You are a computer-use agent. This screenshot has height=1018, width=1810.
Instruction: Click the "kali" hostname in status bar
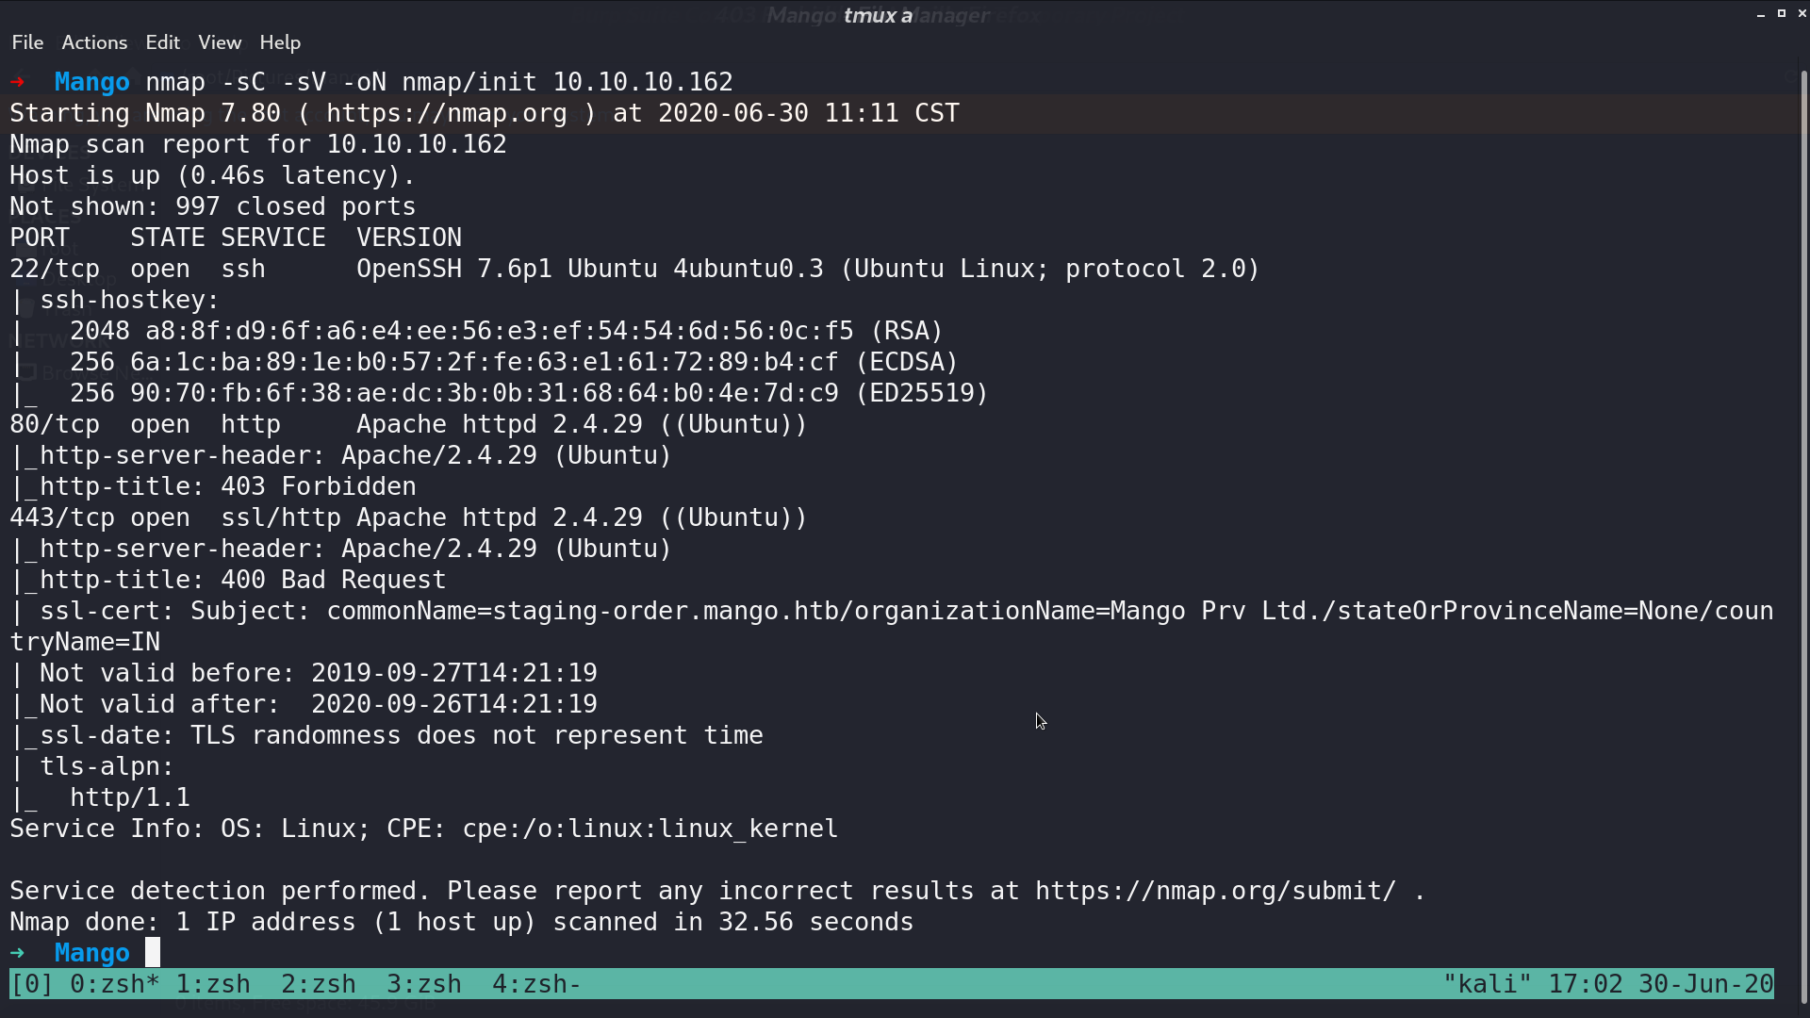[x=1488, y=984]
